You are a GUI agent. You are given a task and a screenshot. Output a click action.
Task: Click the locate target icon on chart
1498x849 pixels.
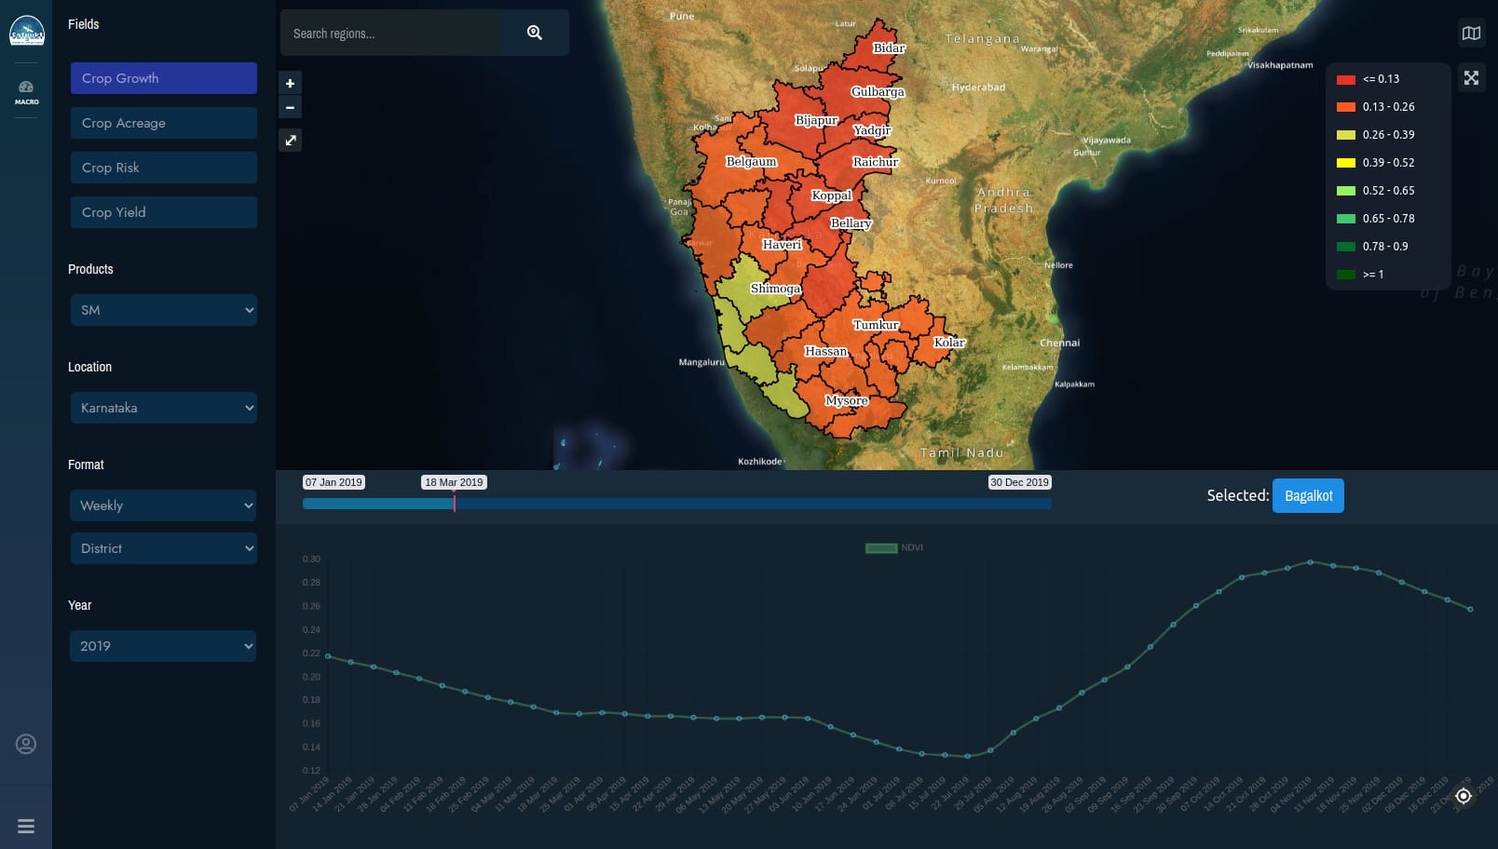click(x=1463, y=795)
